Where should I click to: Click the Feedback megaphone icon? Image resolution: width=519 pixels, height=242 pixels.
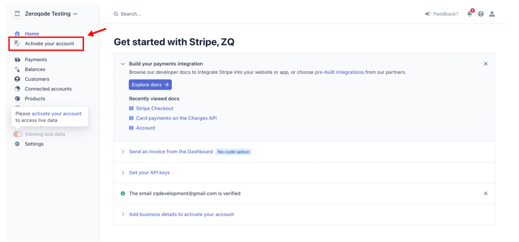(x=428, y=14)
